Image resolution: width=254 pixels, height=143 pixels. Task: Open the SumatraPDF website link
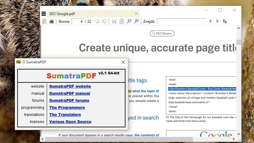(70, 86)
